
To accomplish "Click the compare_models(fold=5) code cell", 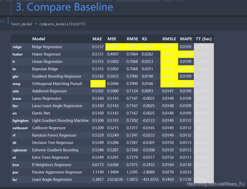I will [48, 24].
